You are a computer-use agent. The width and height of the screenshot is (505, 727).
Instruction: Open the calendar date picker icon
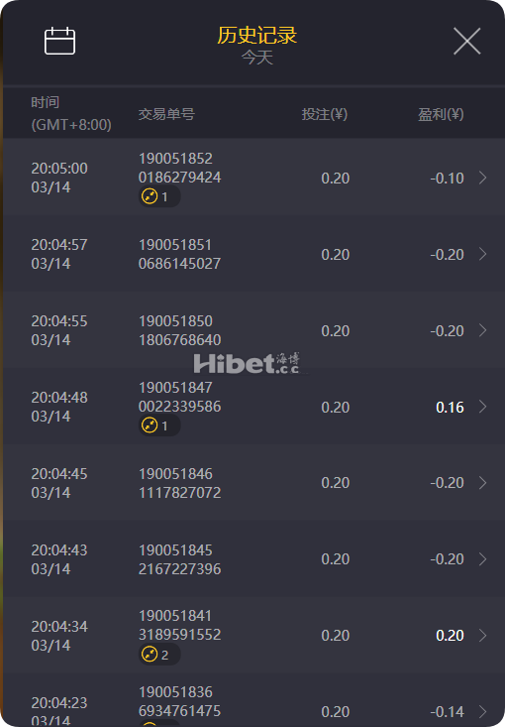click(59, 41)
